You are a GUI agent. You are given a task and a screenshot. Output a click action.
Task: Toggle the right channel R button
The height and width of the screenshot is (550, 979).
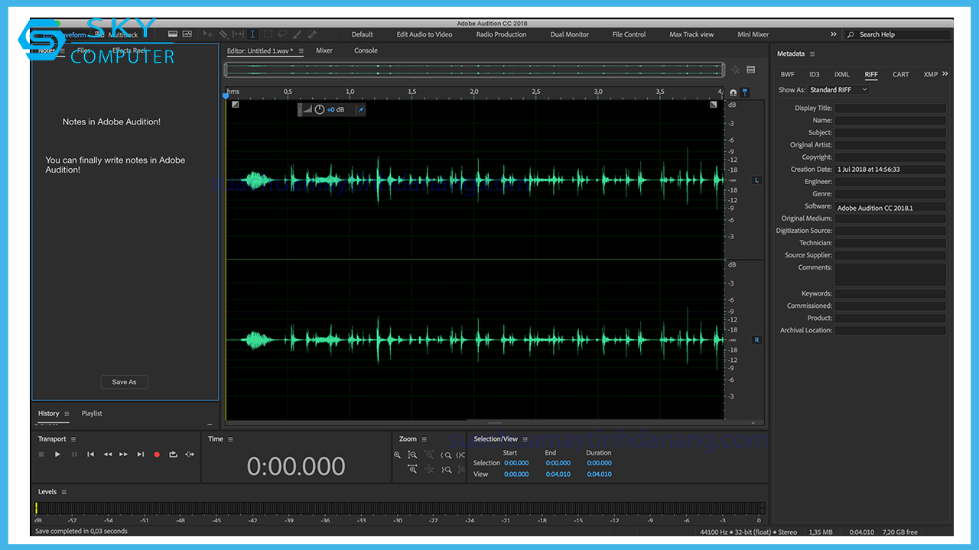[756, 340]
